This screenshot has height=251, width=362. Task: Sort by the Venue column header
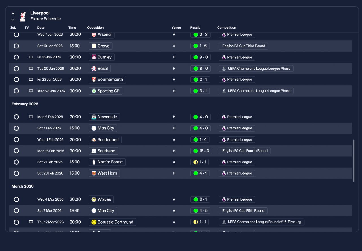coord(176,28)
